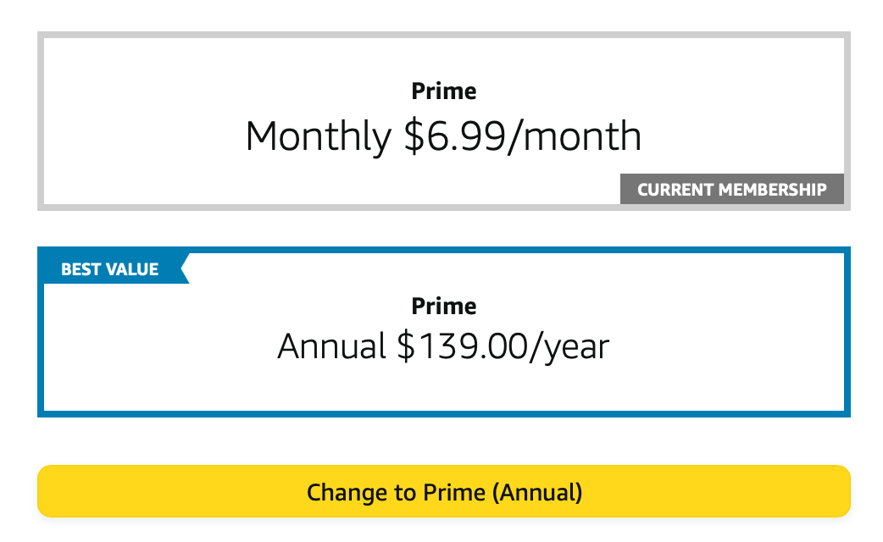Click the word VALUE in the blue ribbon
Image resolution: width=883 pixels, height=542 pixels.
click(131, 269)
